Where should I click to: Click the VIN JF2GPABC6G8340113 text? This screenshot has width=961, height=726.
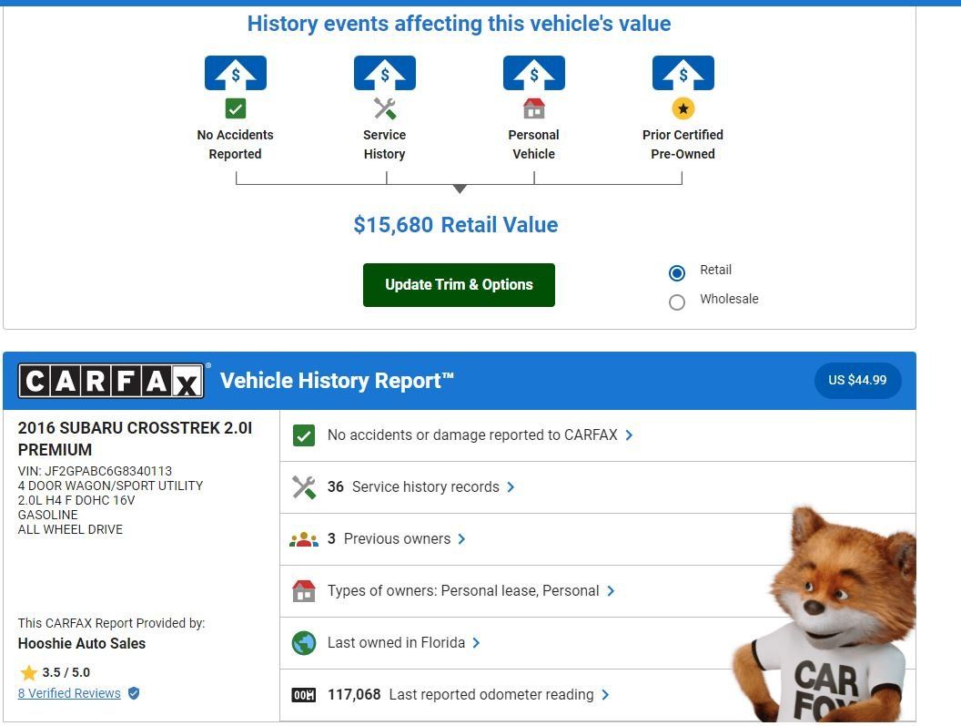(95, 471)
